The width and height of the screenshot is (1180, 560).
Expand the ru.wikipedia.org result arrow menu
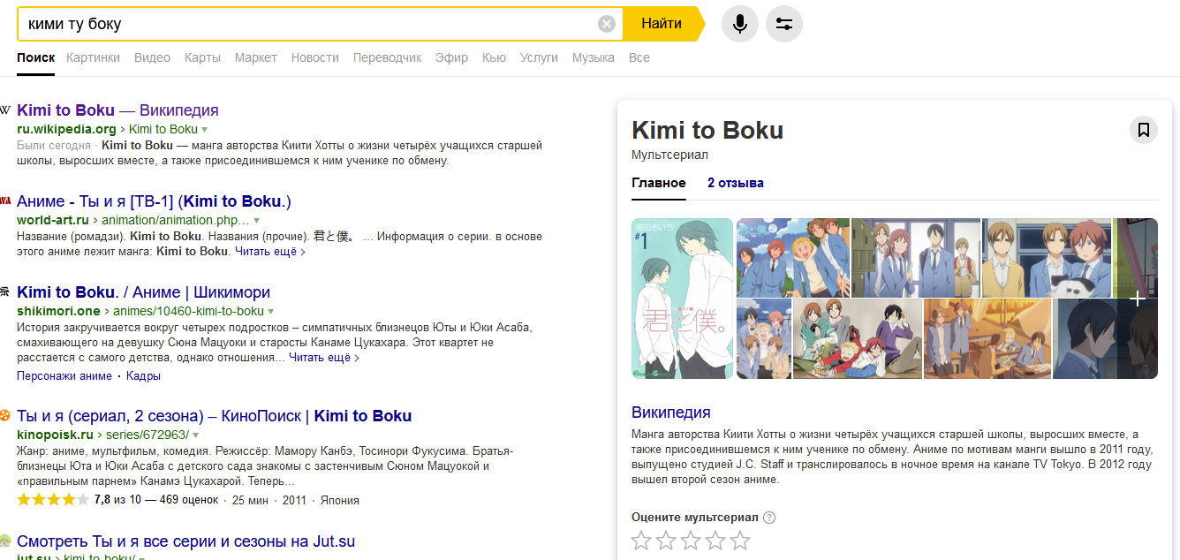point(205,130)
